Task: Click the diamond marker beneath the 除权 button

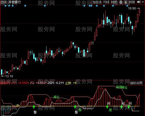Action: tap(113, 6)
